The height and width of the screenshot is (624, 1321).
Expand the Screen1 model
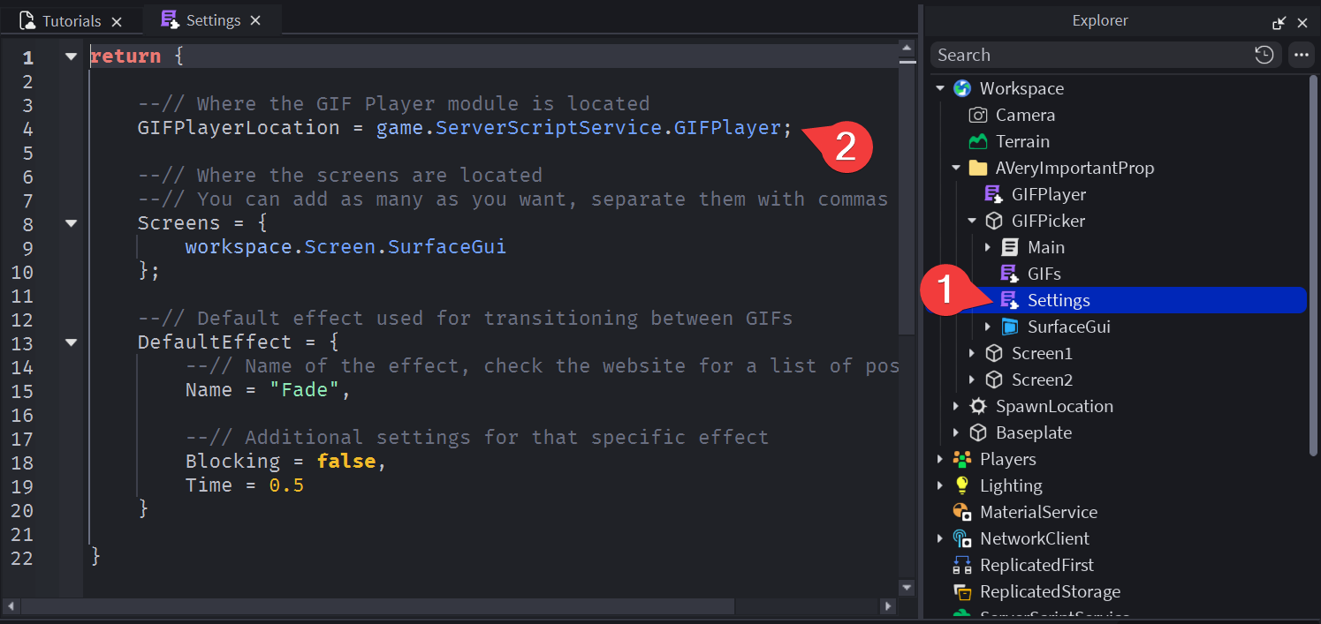(972, 353)
